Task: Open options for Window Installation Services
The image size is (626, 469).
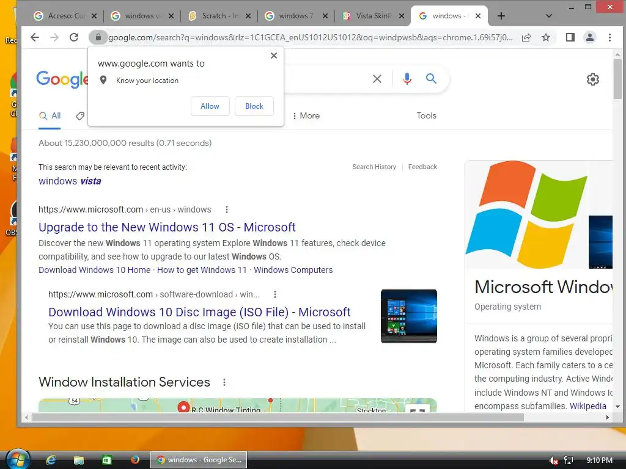Action: point(224,382)
